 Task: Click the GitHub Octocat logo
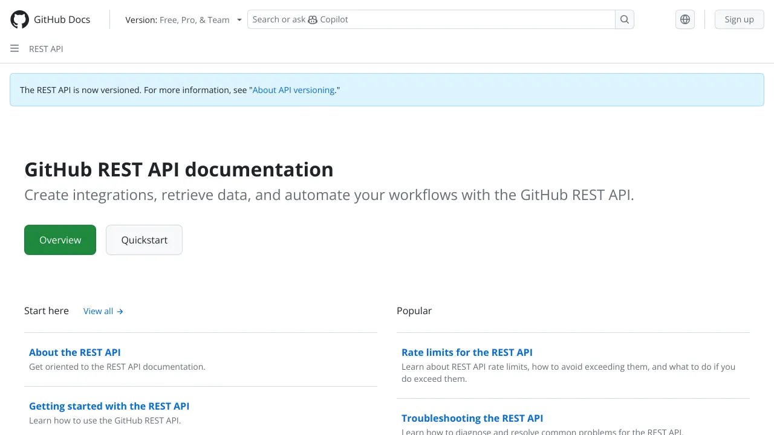[20, 19]
